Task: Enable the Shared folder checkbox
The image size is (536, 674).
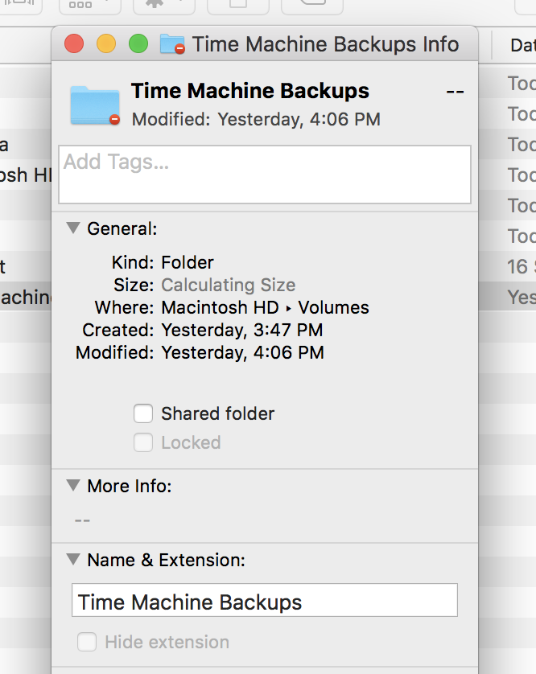Action: [x=142, y=413]
